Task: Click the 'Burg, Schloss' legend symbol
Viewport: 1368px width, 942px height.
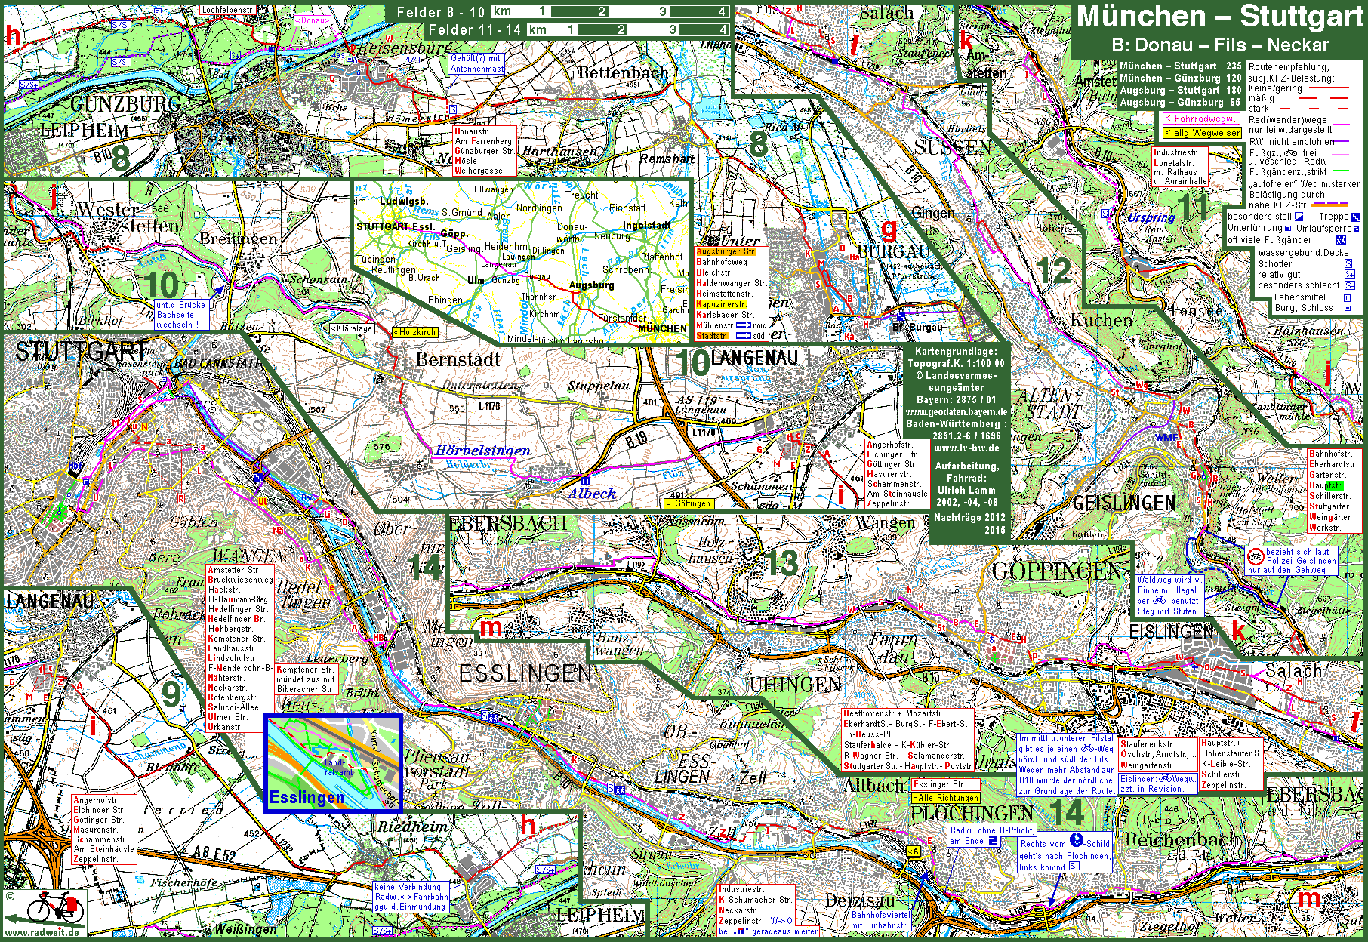Action: (x=1348, y=308)
